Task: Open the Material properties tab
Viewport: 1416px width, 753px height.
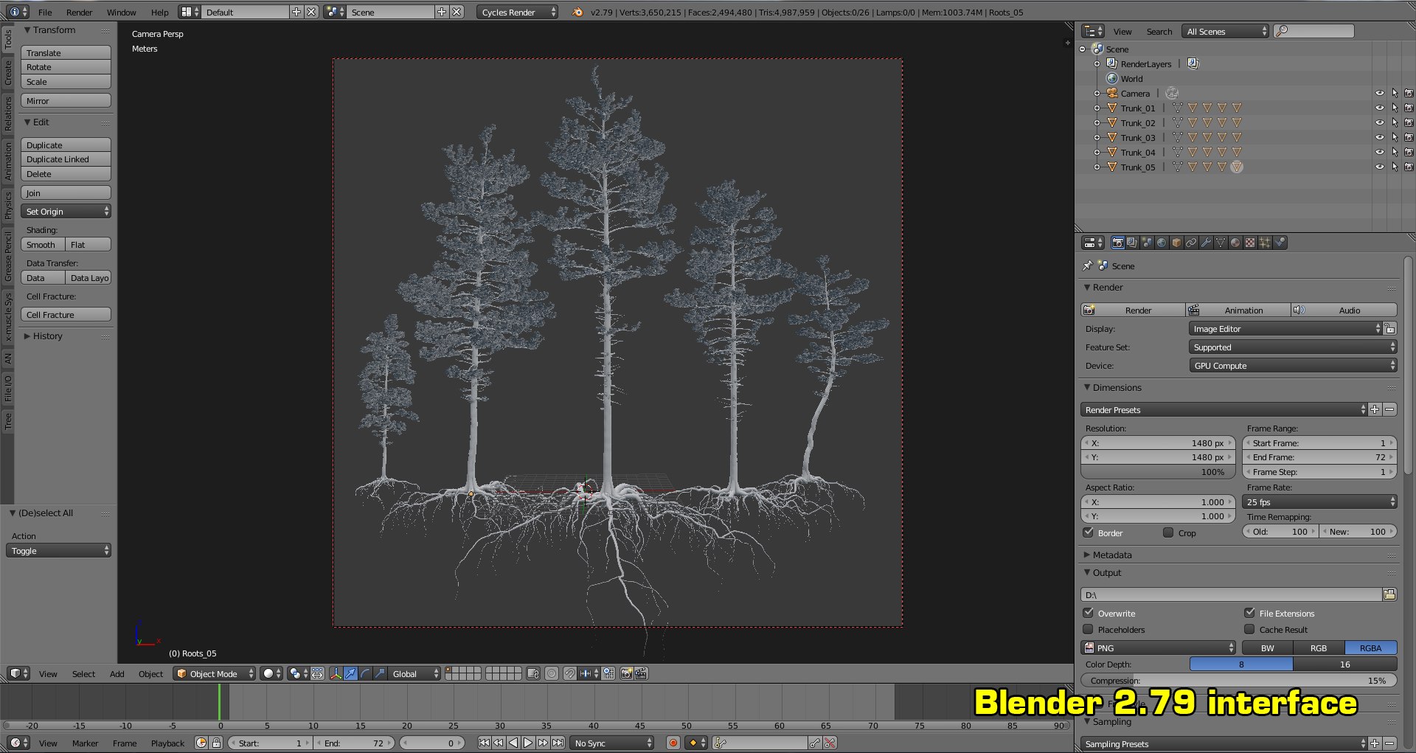Action: coord(1235,243)
